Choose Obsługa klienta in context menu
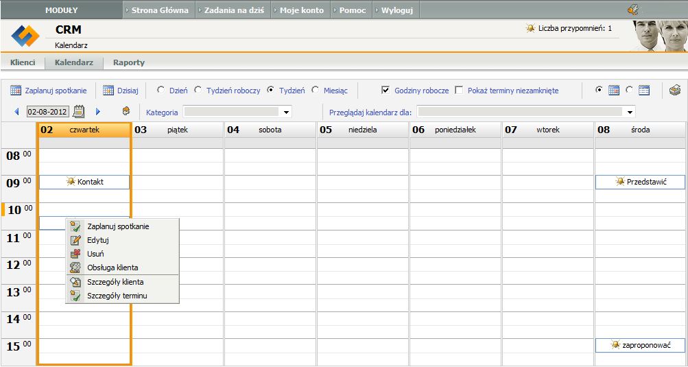This screenshot has height=367, width=688. [122, 268]
